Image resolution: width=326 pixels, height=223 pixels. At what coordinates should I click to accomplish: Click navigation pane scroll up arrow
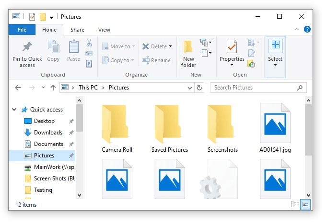coord(80,101)
